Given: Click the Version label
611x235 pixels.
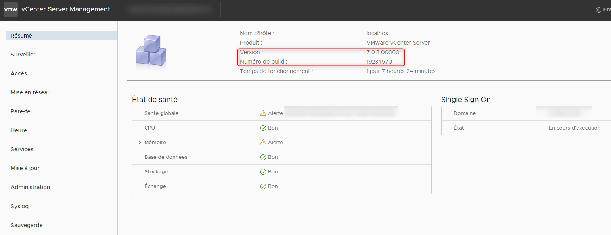Looking at the screenshot, I should tap(251, 52).
